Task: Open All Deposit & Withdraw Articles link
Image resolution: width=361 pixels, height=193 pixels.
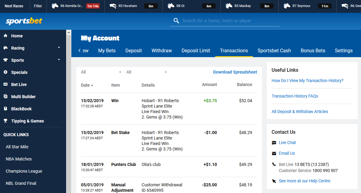Action: [x=300, y=112]
